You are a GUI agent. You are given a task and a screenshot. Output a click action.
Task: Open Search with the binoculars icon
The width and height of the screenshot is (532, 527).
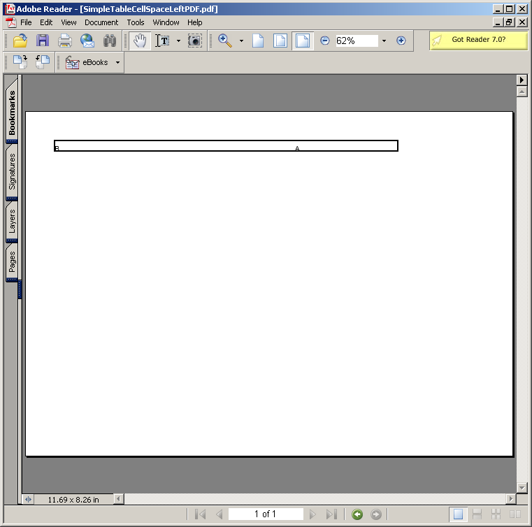[x=110, y=41]
